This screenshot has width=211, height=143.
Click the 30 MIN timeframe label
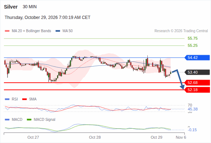click(x=30, y=7)
